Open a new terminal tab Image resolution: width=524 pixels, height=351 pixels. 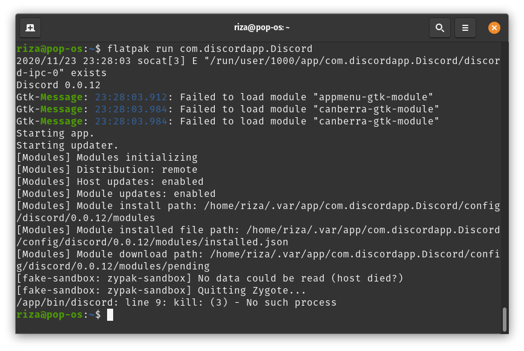(x=30, y=27)
